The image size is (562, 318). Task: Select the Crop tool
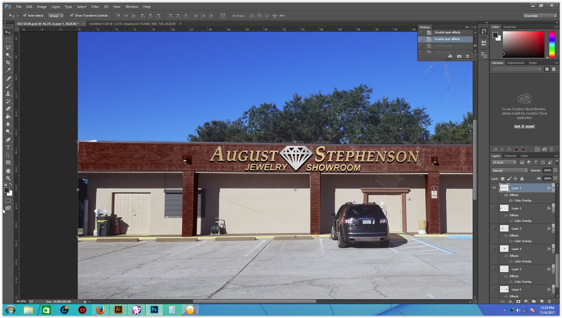click(8, 63)
